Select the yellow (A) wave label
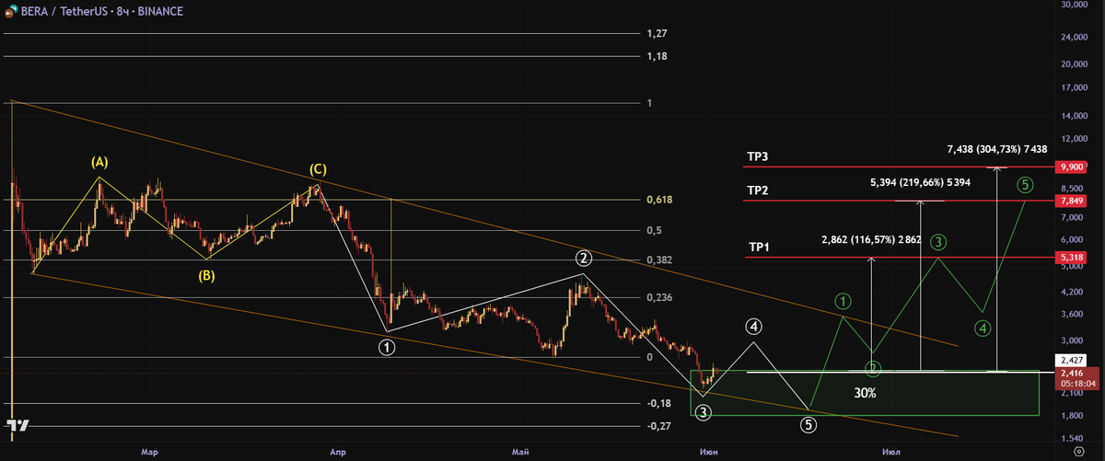 (99, 162)
